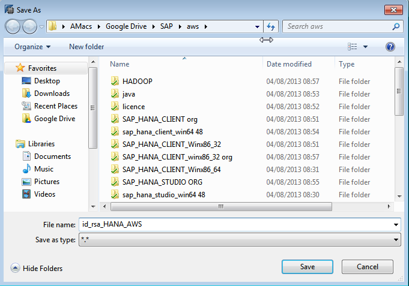Click AMacs in the address breadcrumb
409x286 pixels.
[81, 26]
